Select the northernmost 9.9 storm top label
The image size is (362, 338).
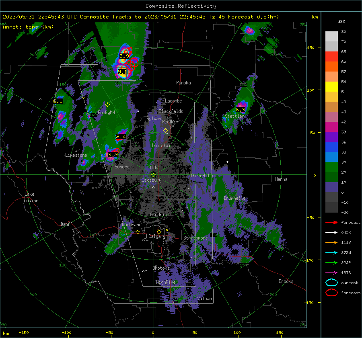tap(124, 56)
